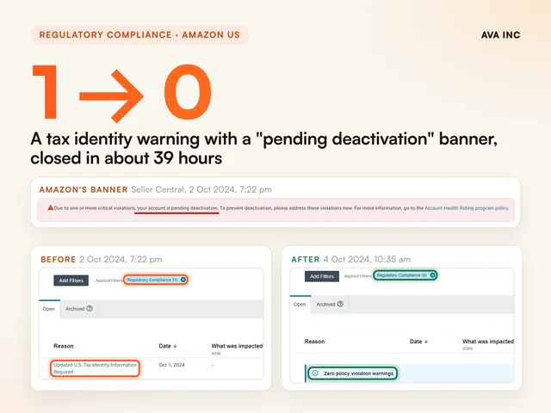Click What was impacted header in Before panel

coord(237,346)
